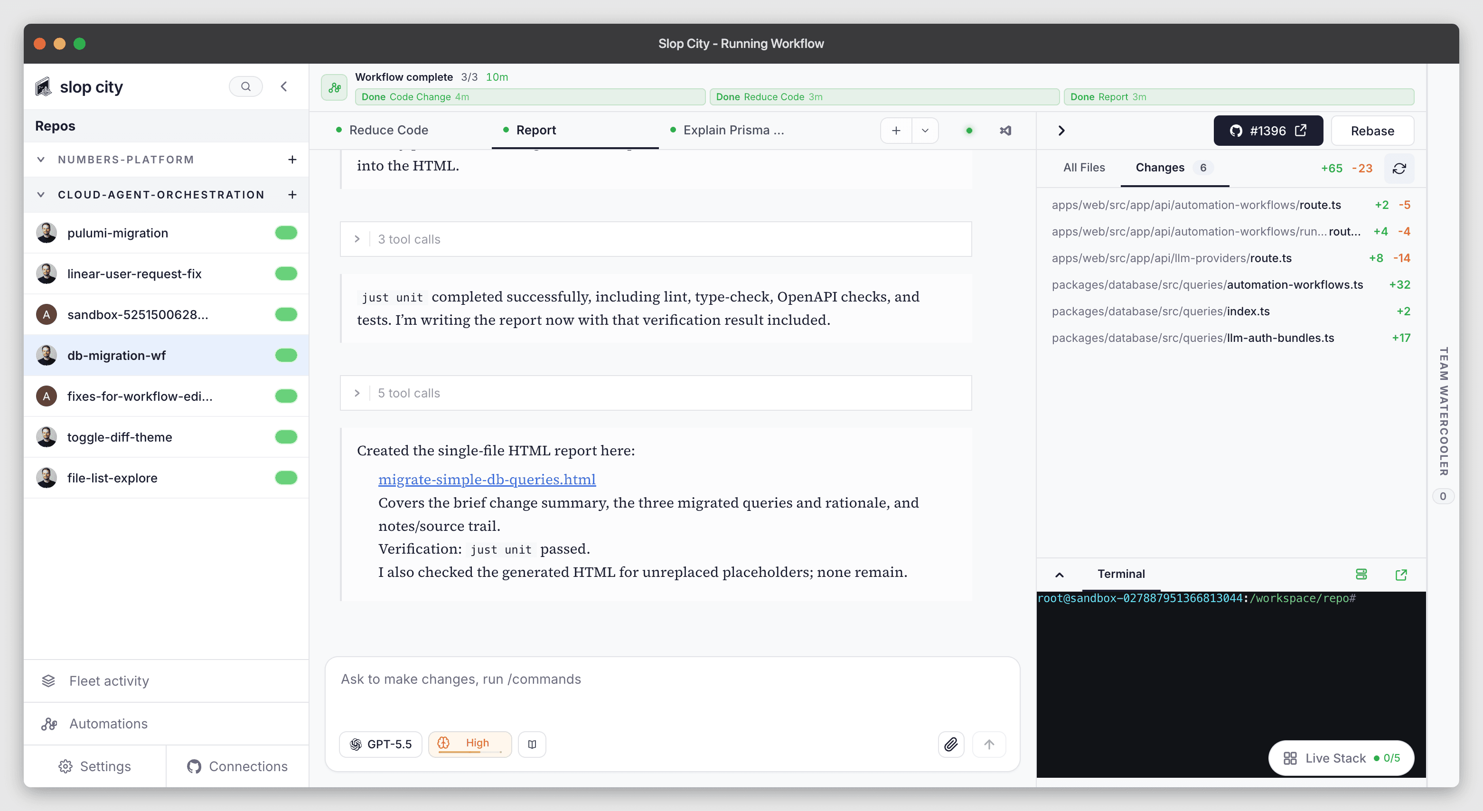Toggle the sandbox-5251500628 status pill
This screenshot has width=1483, height=811.
point(286,314)
